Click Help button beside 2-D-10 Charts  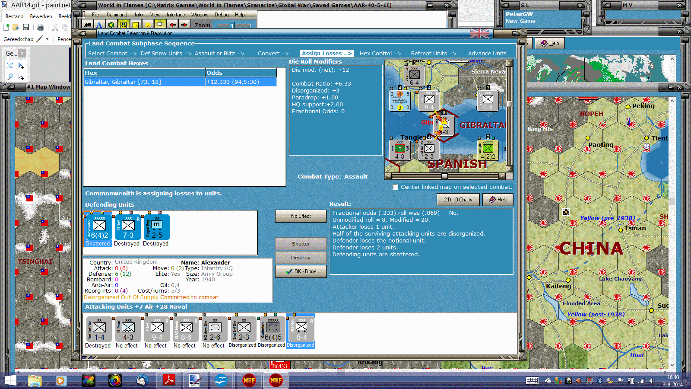(x=498, y=200)
